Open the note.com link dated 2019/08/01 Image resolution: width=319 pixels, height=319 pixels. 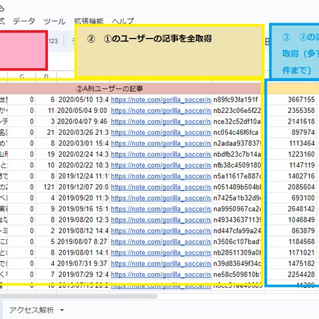click(161, 253)
